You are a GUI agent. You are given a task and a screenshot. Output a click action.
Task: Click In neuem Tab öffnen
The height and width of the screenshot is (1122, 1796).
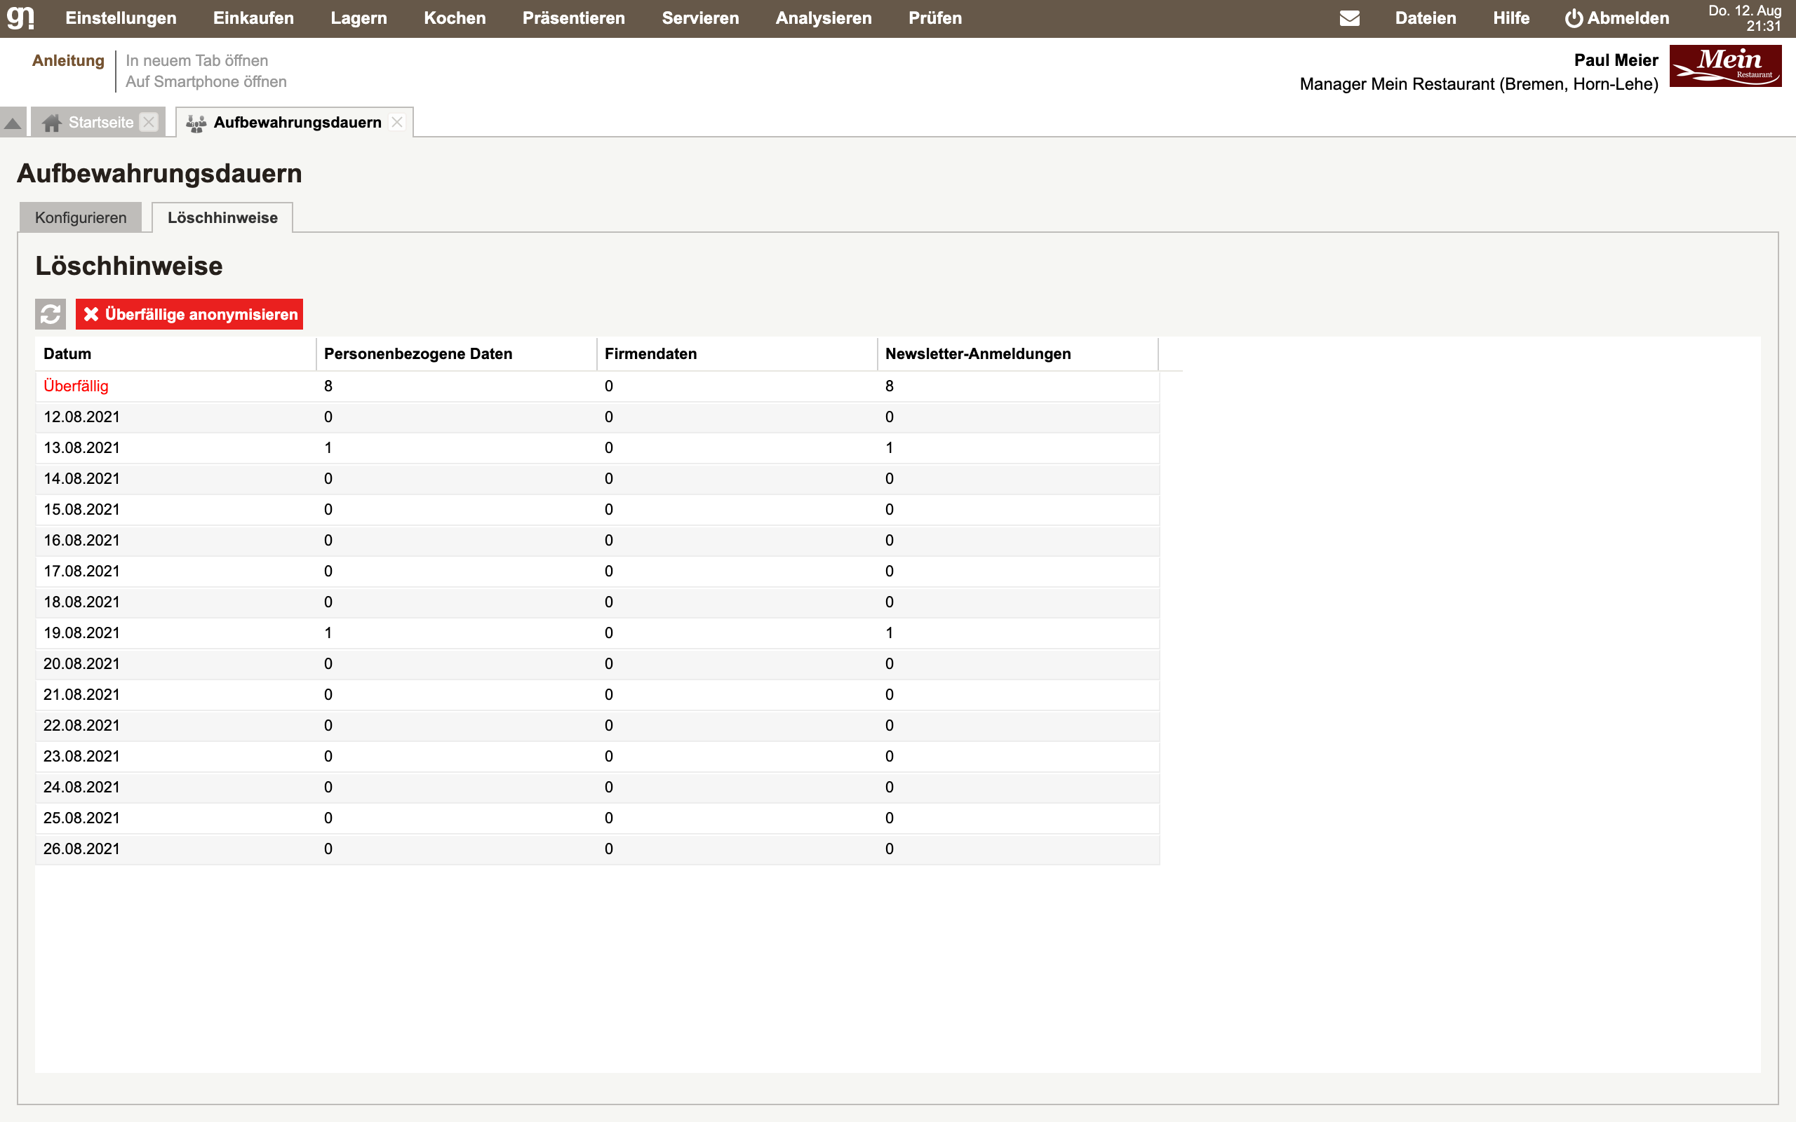196,61
